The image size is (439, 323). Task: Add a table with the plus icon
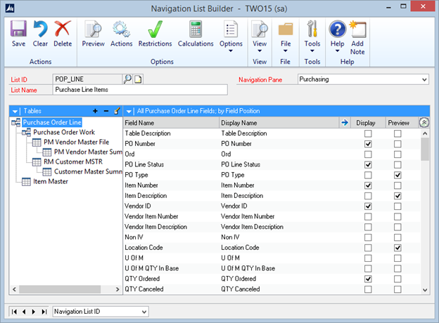(x=95, y=111)
